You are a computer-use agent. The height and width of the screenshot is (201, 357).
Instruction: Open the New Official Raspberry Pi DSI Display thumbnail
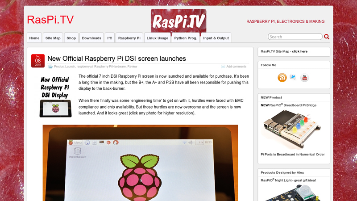point(55,96)
